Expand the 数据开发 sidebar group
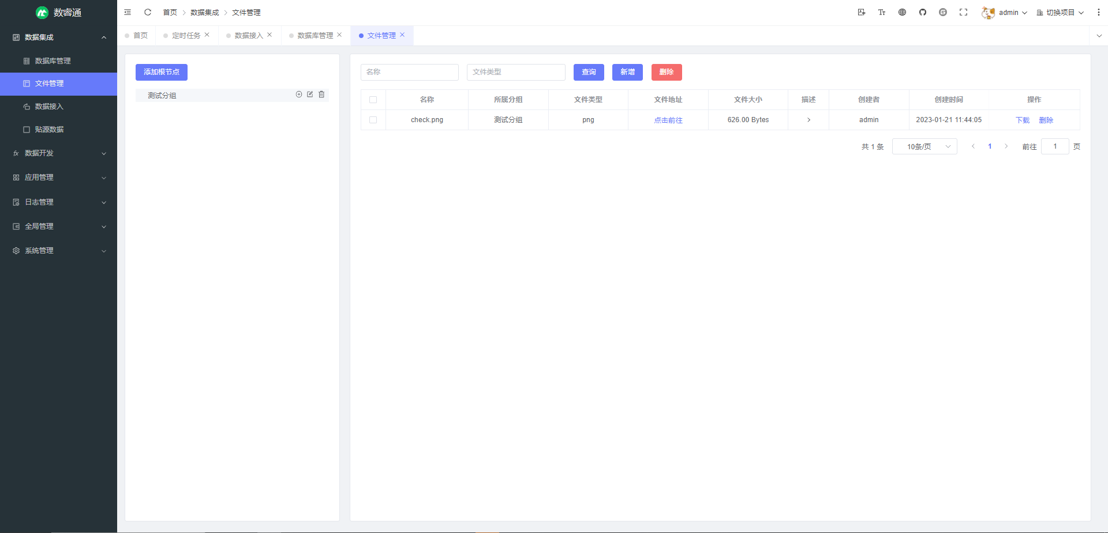The height and width of the screenshot is (533, 1108). click(x=59, y=153)
